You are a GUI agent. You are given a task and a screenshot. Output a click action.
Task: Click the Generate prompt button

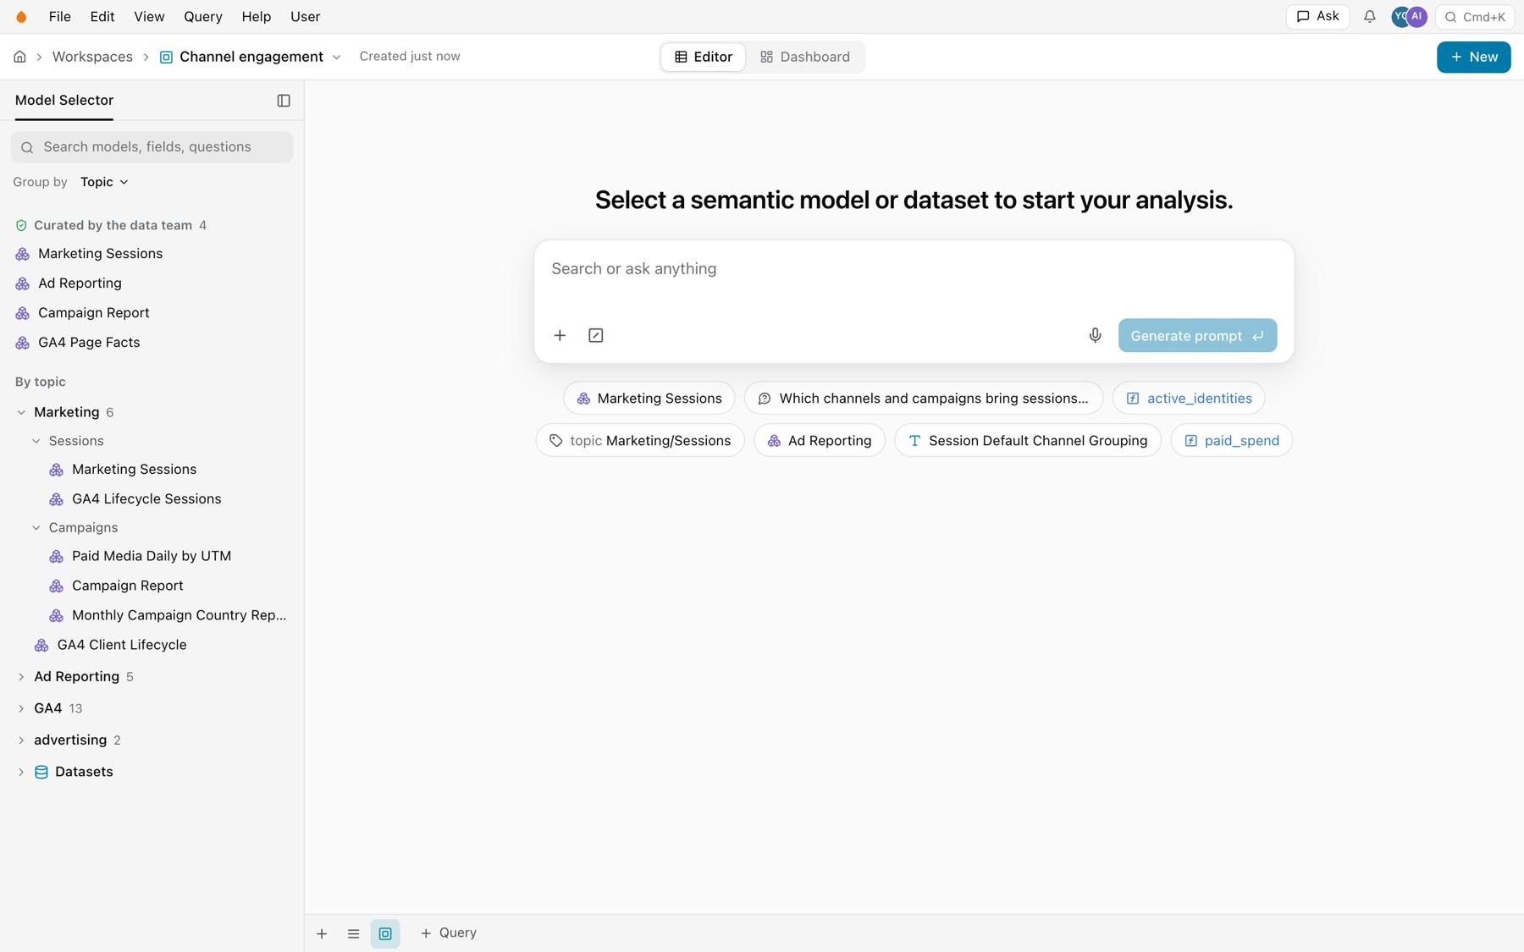pyautogui.click(x=1197, y=335)
